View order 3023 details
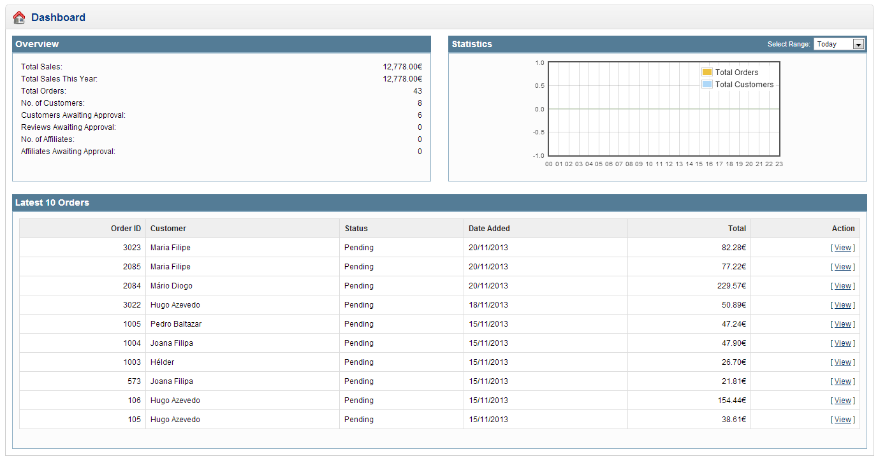The image size is (878, 461). click(x=843, y=248)
